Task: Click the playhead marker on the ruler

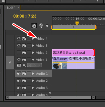Action: tap(77, 23)
